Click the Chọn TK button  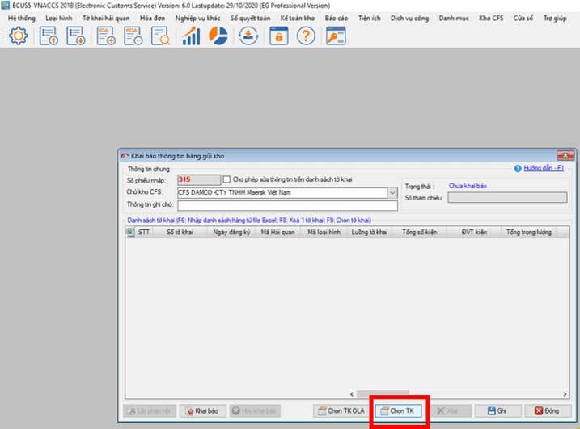(x=396, y=411)
